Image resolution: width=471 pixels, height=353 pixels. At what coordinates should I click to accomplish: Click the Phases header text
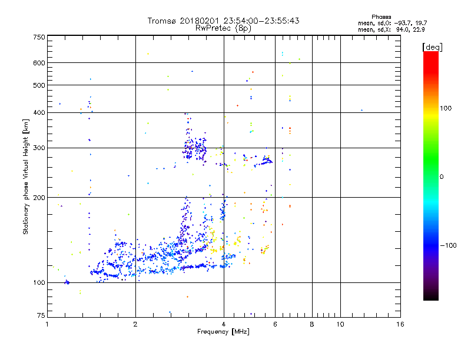(x=381, y=17)
